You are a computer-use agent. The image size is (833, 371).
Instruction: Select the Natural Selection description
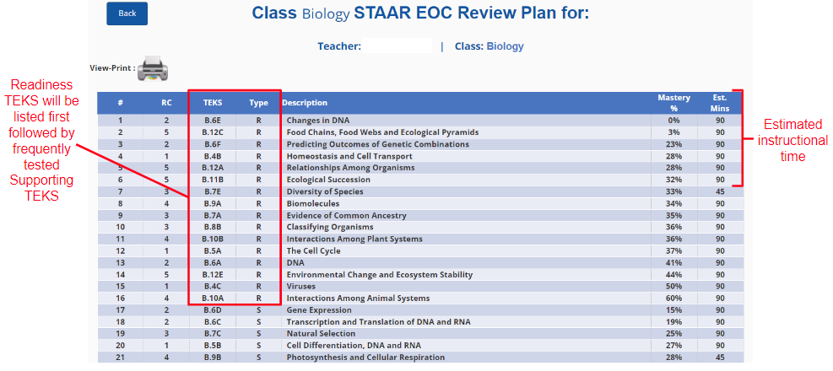coord(321,333)
